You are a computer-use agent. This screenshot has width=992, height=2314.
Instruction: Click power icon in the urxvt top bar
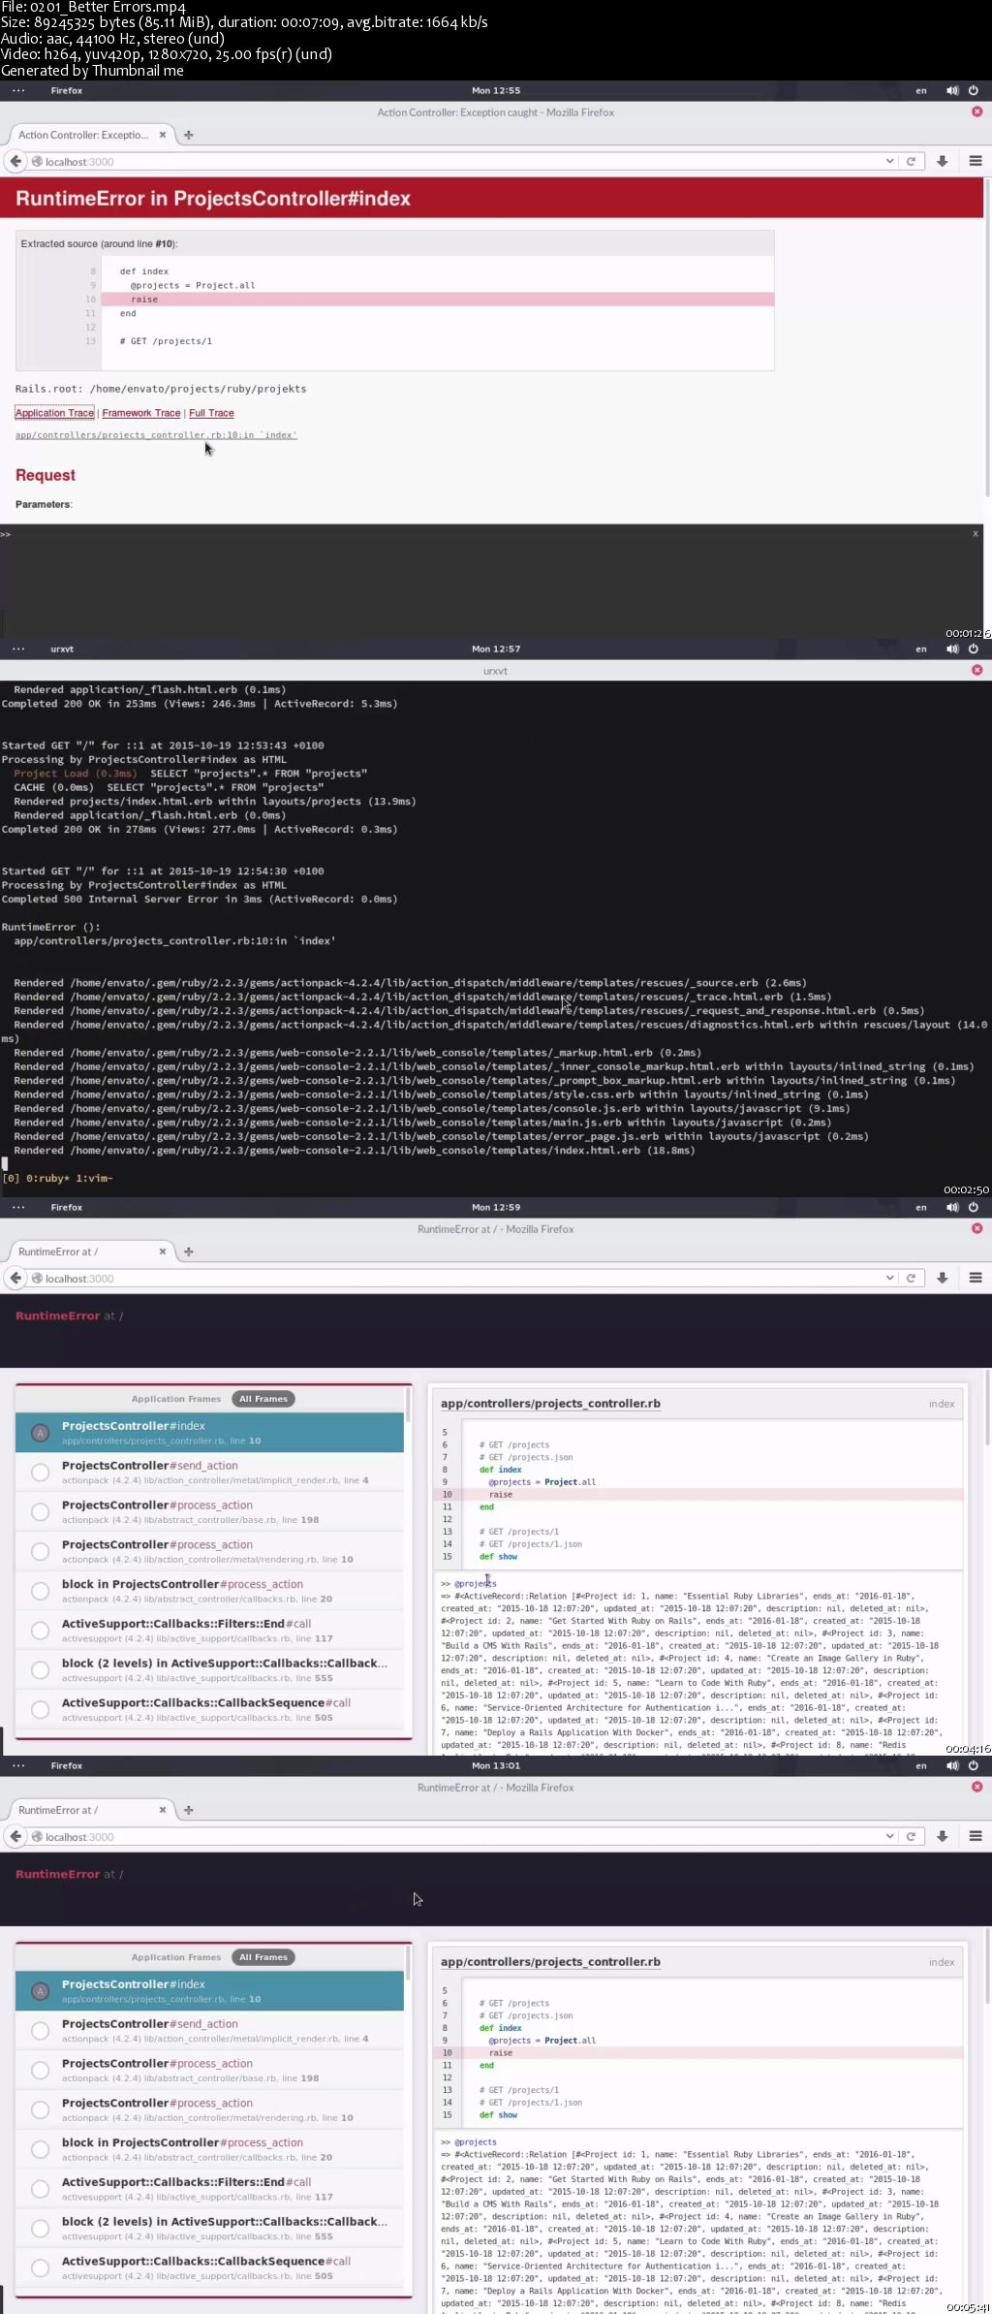[974, 649]
